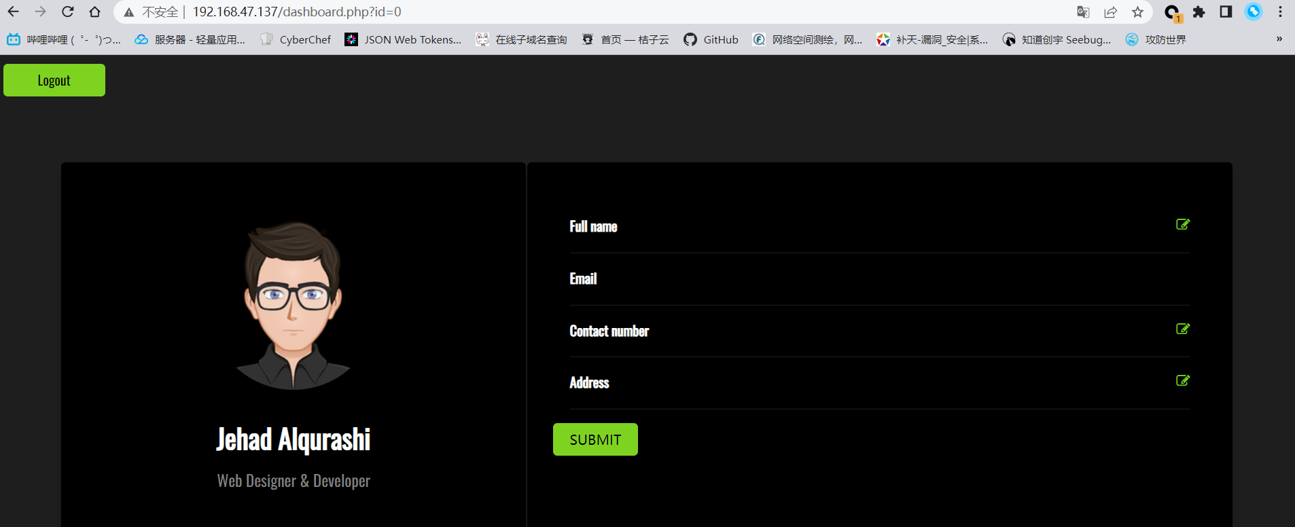The height and width of the screenshot is (527, 1295).
Task: Edit the Full name field icon
Action: 1183,224
